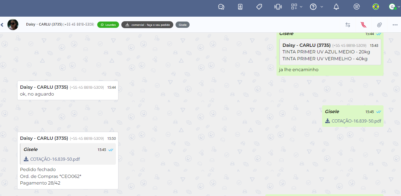
Task: Click the list refresh icon in top bar
Action: 357,7
